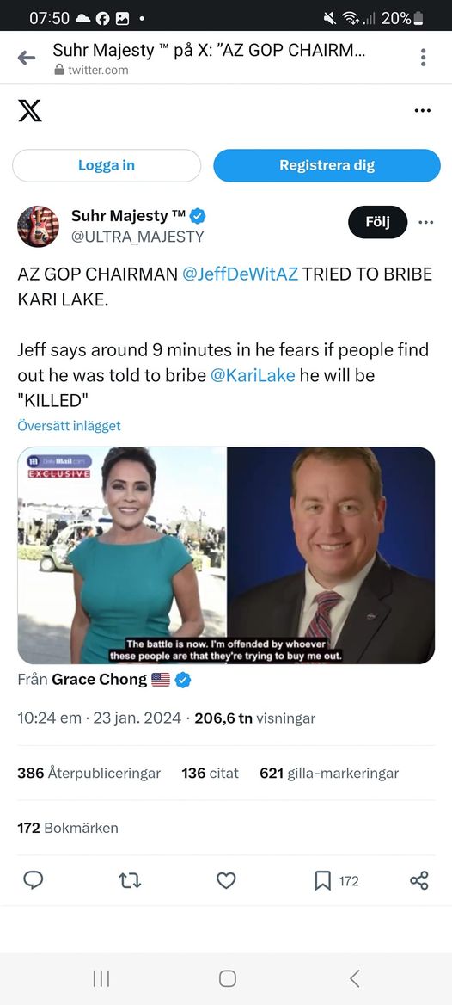
Task: Tap the Android home navigation button
Action: [x=227, y=978]
